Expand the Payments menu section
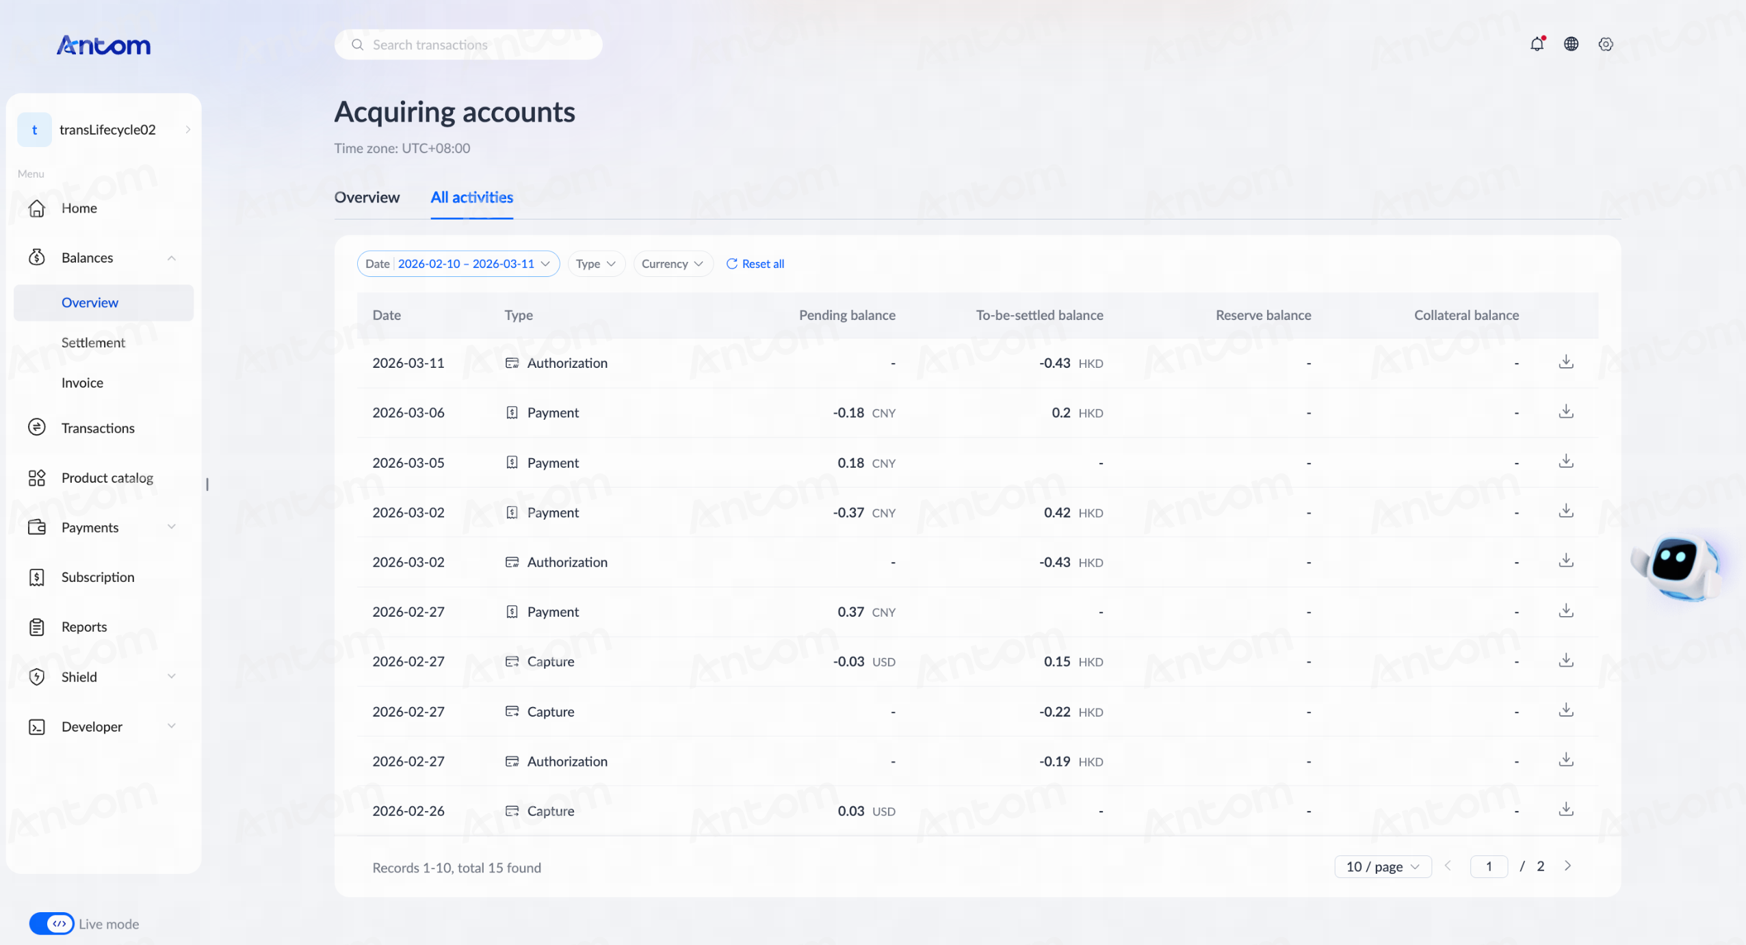 (x=171, y=527)
